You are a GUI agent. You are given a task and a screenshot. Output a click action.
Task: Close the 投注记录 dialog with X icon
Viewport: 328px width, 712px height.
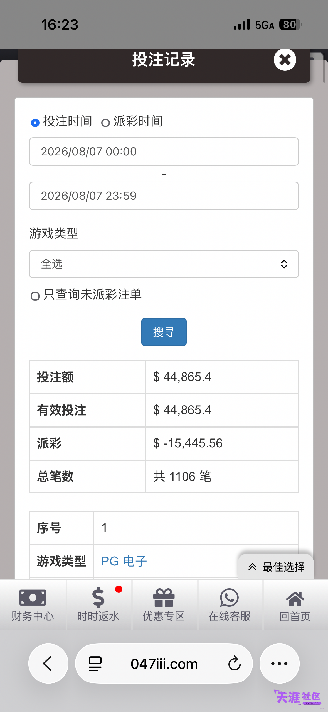point(285,60)
